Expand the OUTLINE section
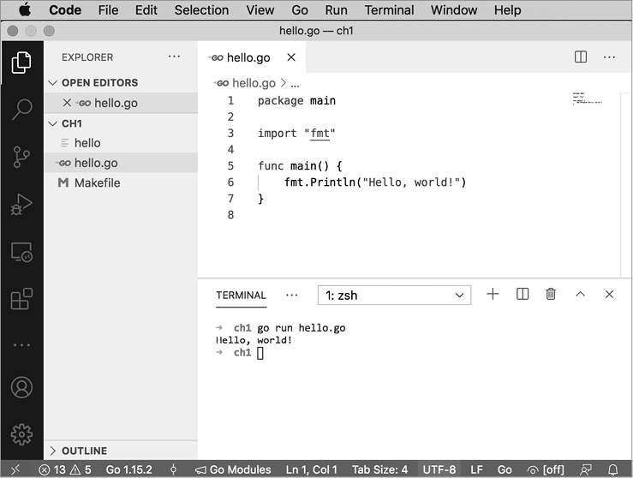The image size is (633, 478). coord(84,451)
